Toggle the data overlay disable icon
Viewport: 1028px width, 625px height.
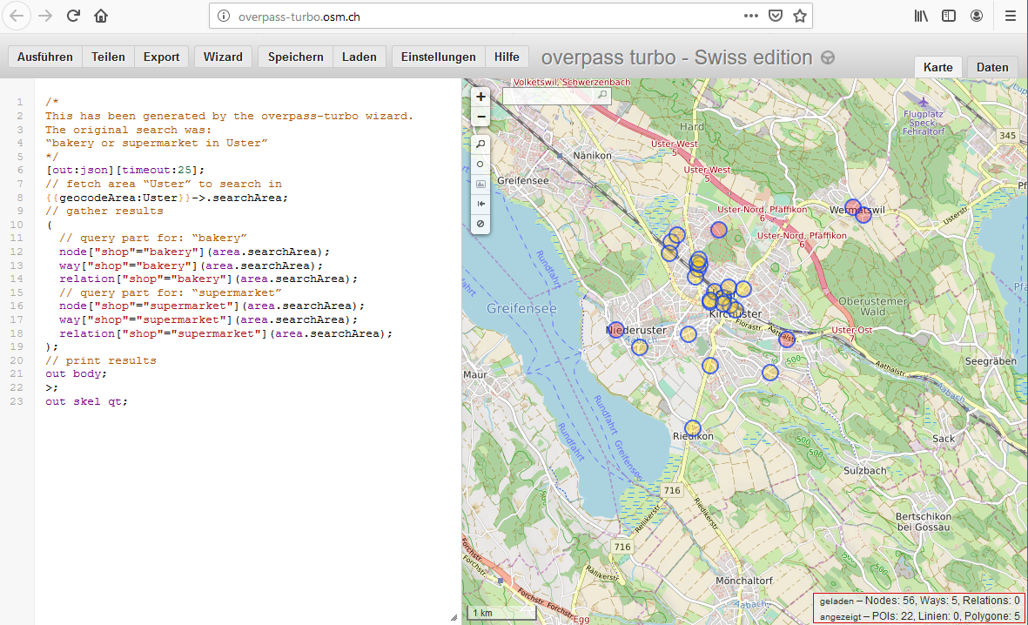click(480, 224)
